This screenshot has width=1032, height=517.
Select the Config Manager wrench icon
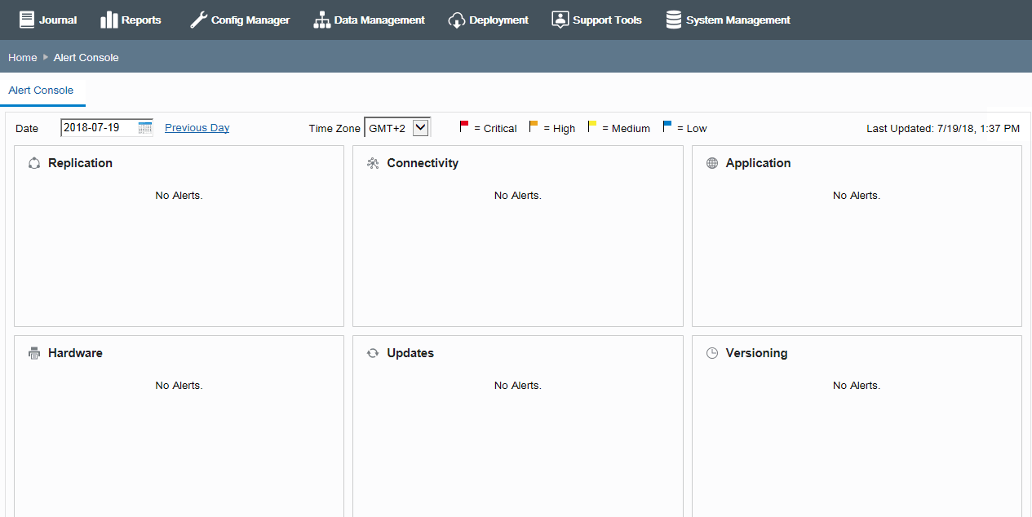[198, 20]
